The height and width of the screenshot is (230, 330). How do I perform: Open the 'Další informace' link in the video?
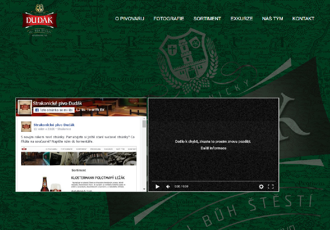click(x=214, y=148)
